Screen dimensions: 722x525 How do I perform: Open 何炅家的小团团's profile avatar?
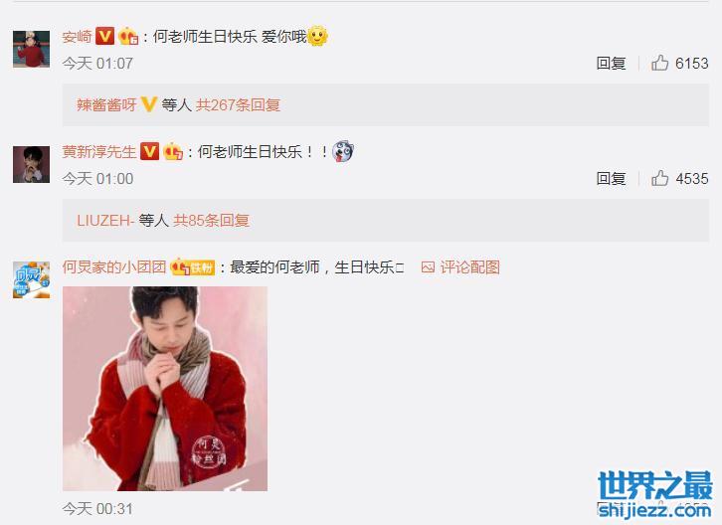[x=31, y=280]
